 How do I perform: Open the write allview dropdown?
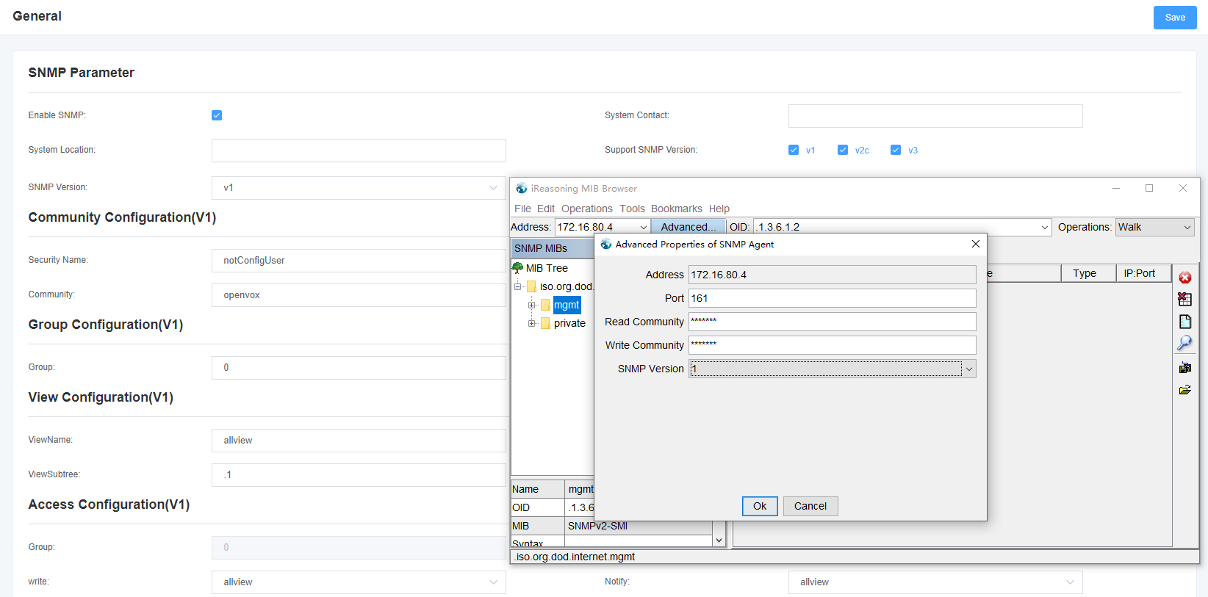pyautogui.click(x=359, y=582)
